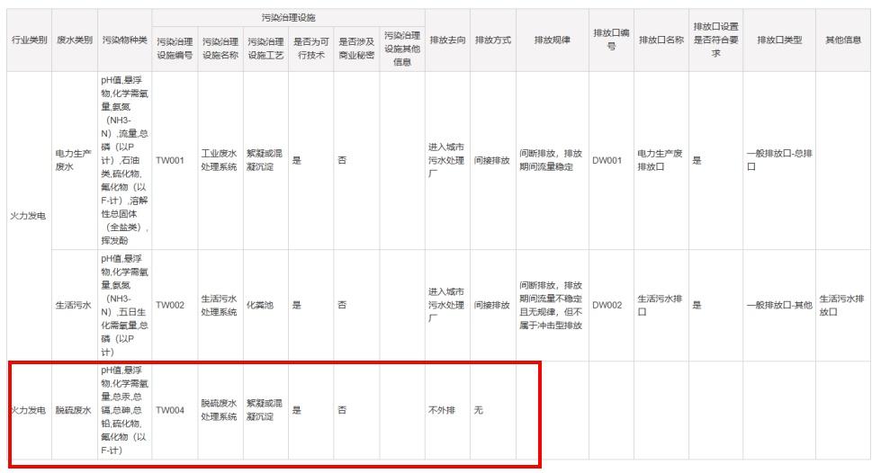Click 生活污水排放口 in the 其他信息 column
Image resolution: width=881 pixels, height=473 pixels.
pyautogui.click(x=842, y=305)
